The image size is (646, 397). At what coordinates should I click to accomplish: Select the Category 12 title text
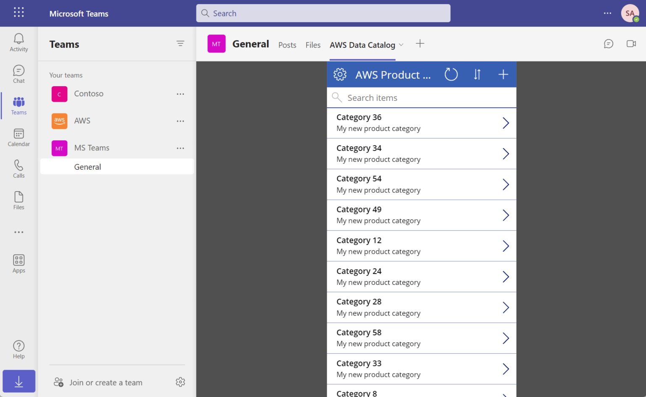point(359,240)
